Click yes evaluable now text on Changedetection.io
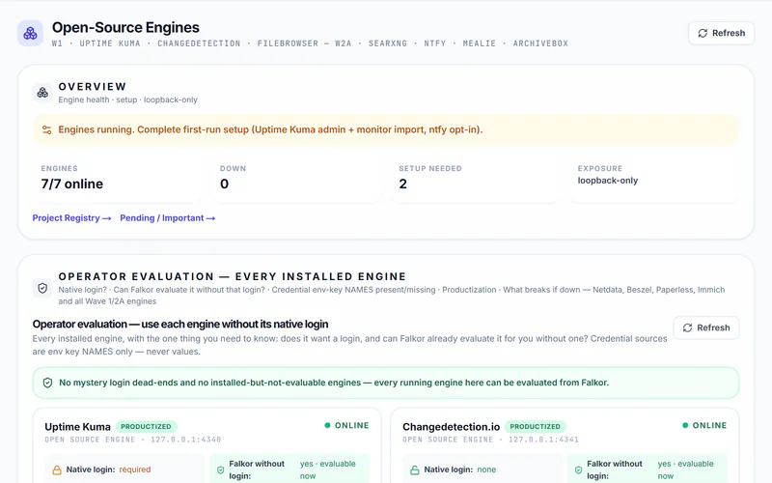Image resolution: width=772 pixels, height=483 pixels. pyautogui.click(x=685, y=469)
